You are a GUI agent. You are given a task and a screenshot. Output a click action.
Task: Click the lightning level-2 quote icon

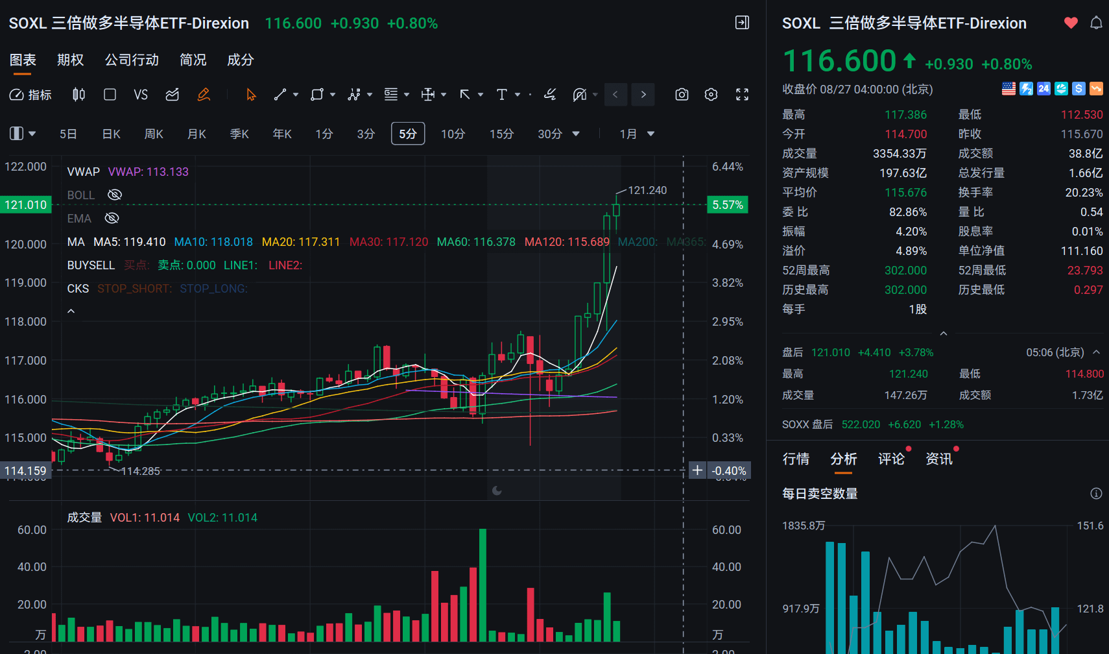[1027, 89]
